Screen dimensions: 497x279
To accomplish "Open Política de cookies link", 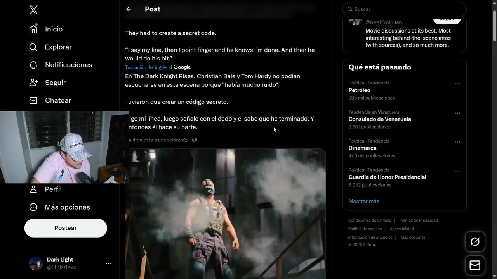I will [x=365, y=229].
